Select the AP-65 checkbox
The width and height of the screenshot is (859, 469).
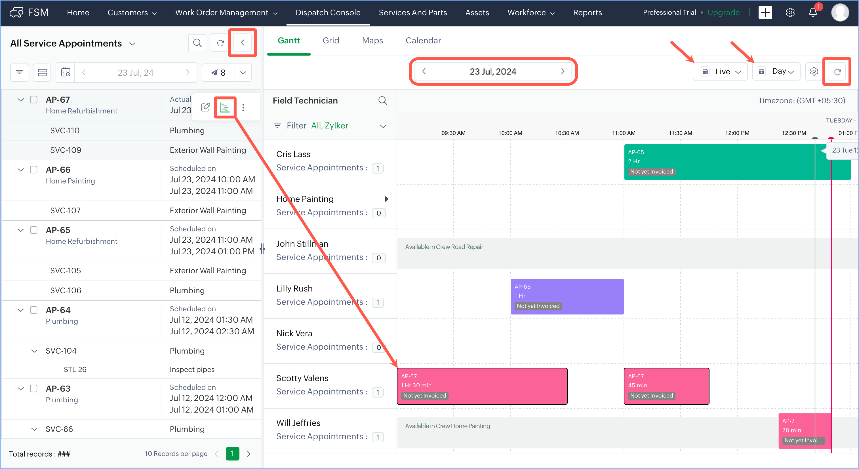point(34,230)
